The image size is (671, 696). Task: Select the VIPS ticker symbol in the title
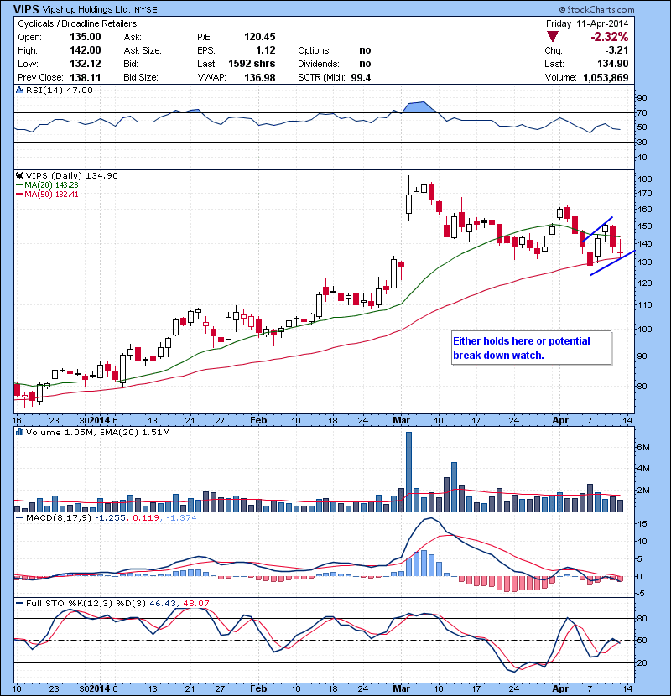pyautogui.click(x=27, y=9)
